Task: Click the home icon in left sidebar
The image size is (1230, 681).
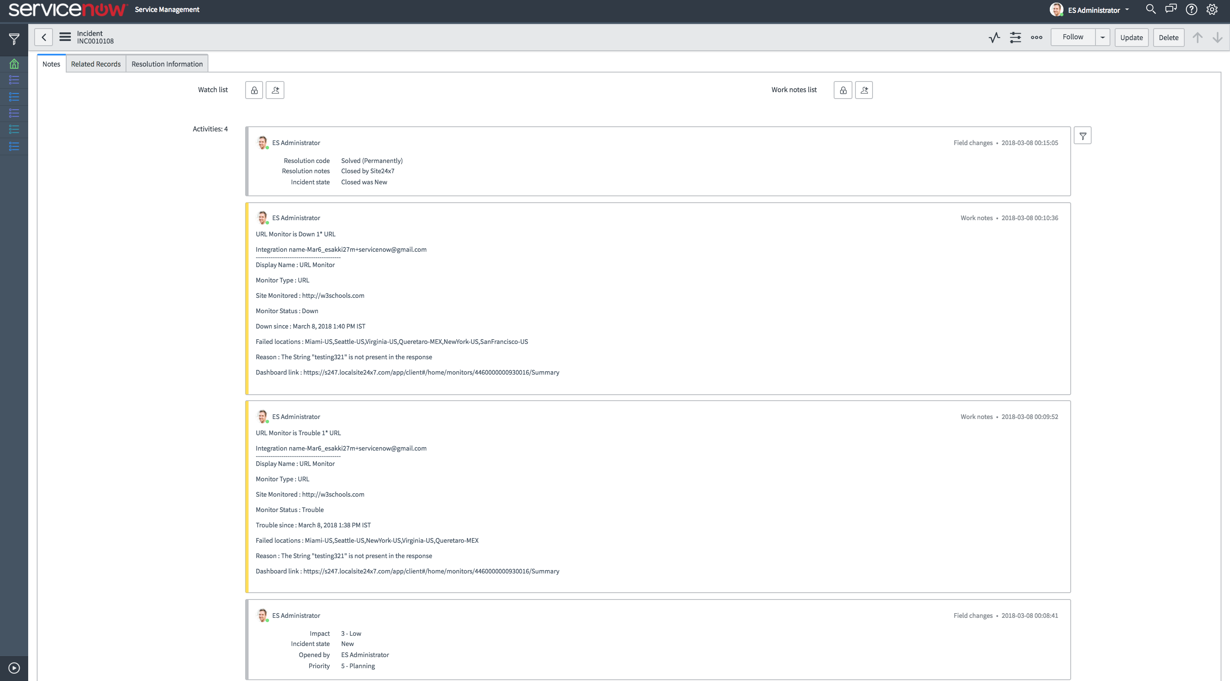Action: point(14,64)
